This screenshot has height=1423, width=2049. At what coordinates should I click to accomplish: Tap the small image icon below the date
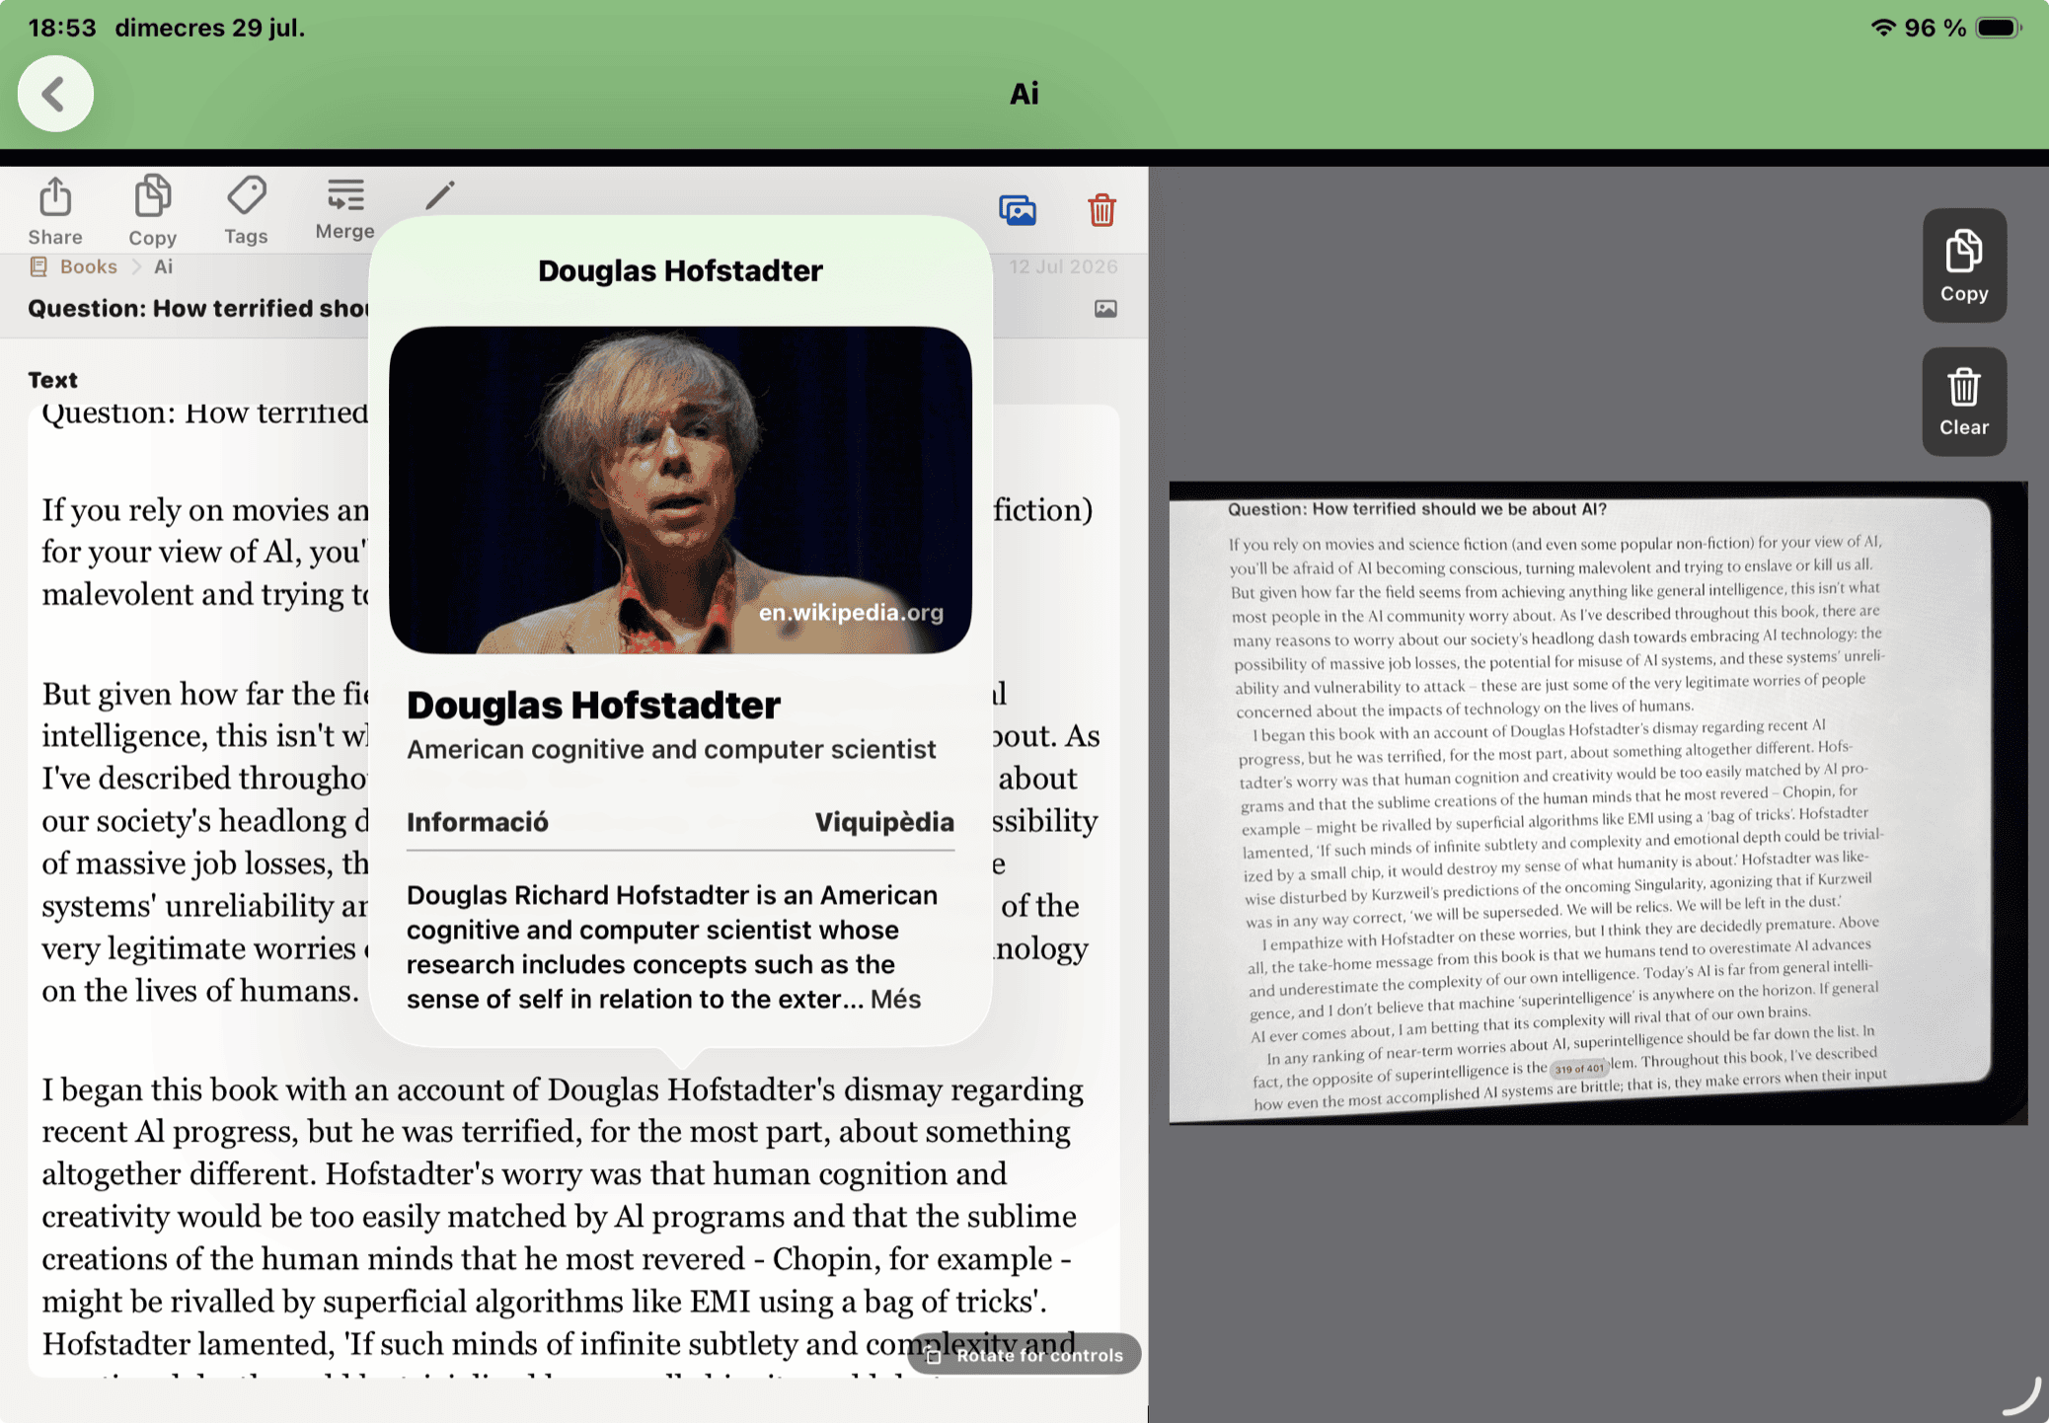(1105, 309)
